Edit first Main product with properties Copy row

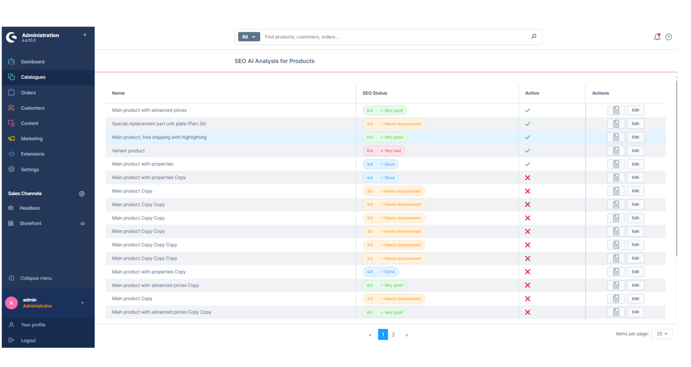[635, 178]
